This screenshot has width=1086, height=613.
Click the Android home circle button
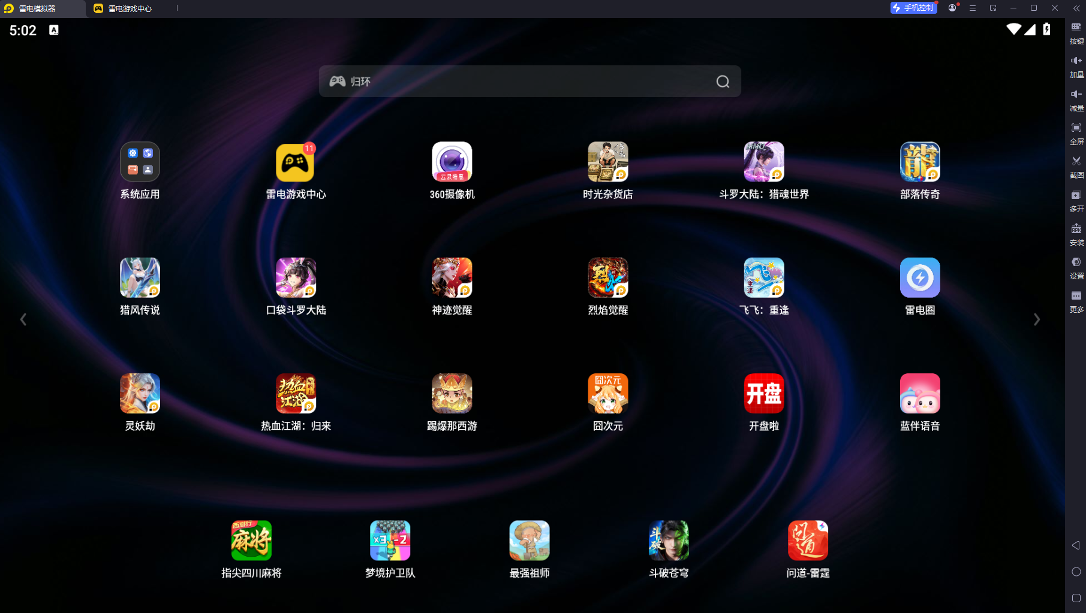click(x=1076, y=572)
